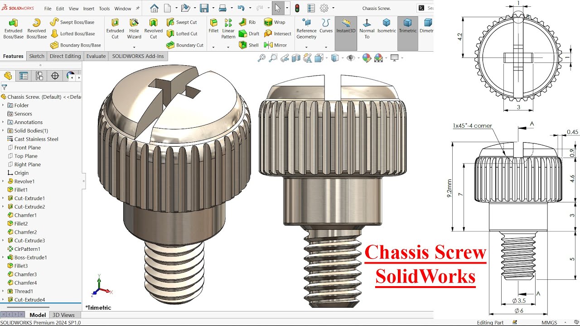The width and height of the screenshot is (580, 326).
Task: Expand the Cut-Extrude1 feature
Action: coord(3,198)
